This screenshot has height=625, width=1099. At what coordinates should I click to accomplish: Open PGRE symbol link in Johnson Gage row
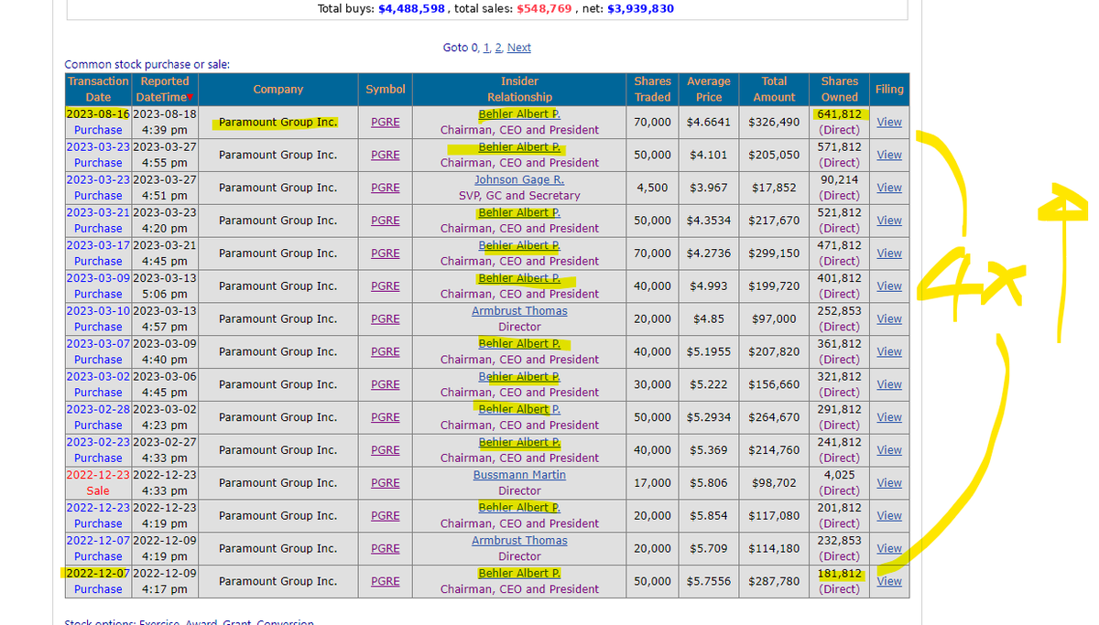click(x=386, y=188)
